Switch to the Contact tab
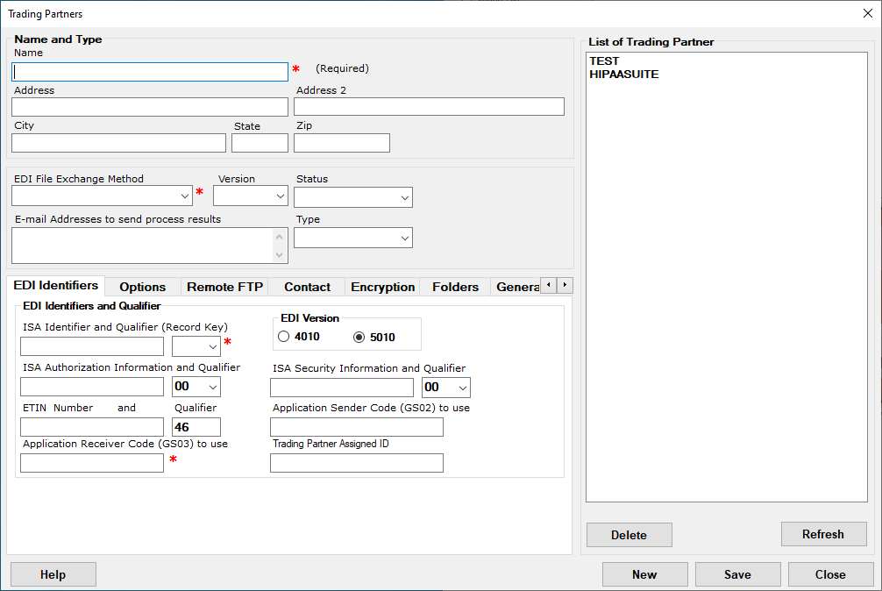Viewport: 882px width, 591px height. coord(307,287)
